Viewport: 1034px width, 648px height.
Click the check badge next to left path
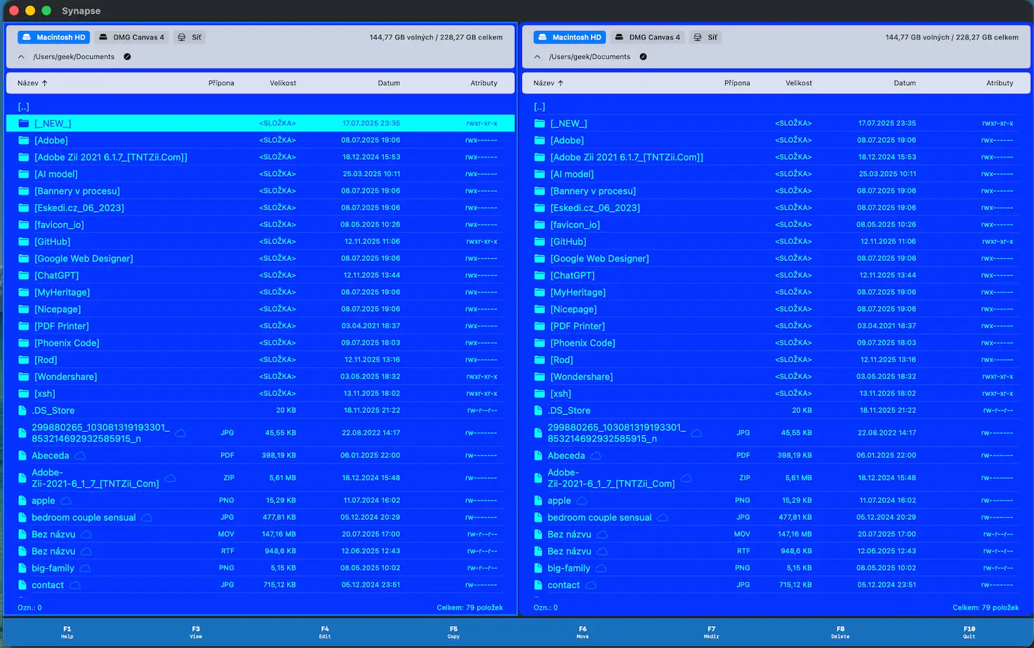tap(127, 57)
